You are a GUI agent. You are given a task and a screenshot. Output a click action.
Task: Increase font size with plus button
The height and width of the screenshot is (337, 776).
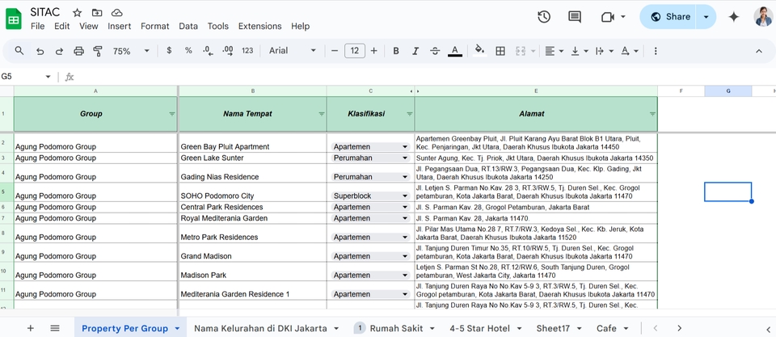374,50
